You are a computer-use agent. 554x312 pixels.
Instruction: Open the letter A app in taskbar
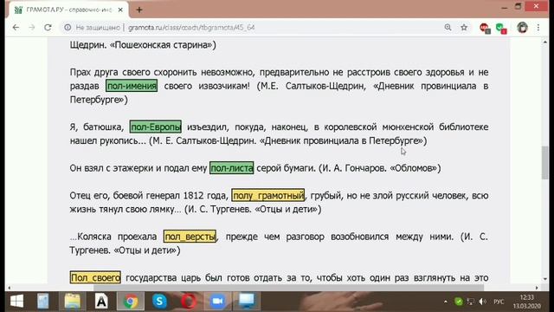point(101,302)
